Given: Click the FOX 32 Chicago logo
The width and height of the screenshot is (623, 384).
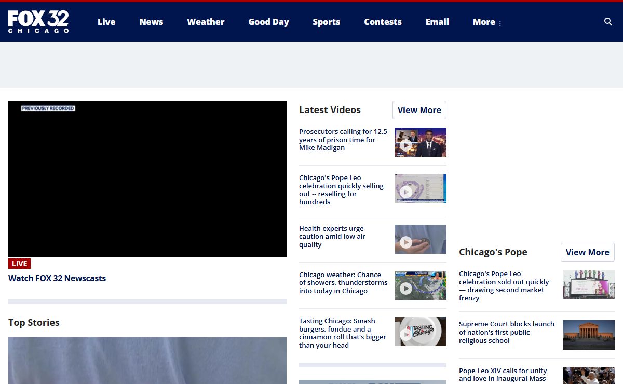Looking at the screenshot, I should 38,22.
